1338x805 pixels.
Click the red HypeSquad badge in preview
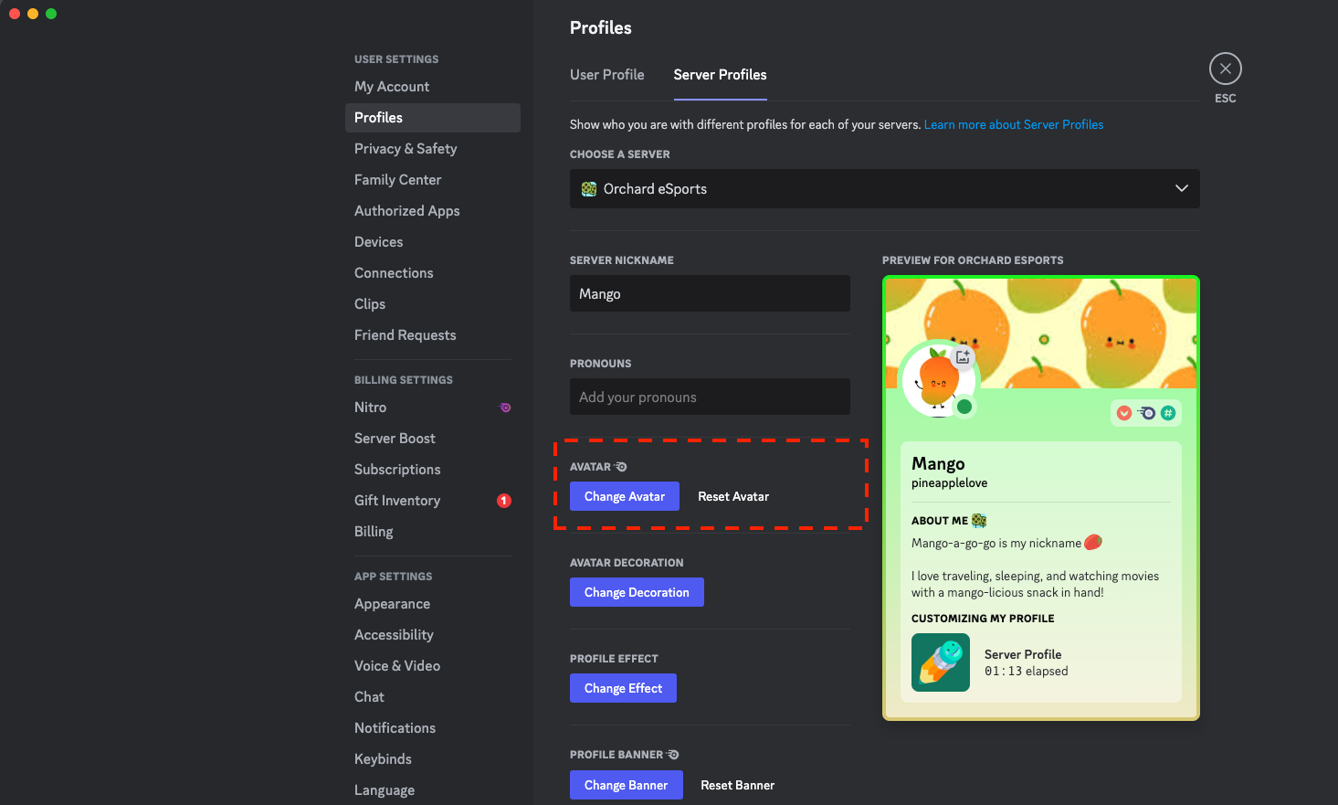[x=1124, y=413]
